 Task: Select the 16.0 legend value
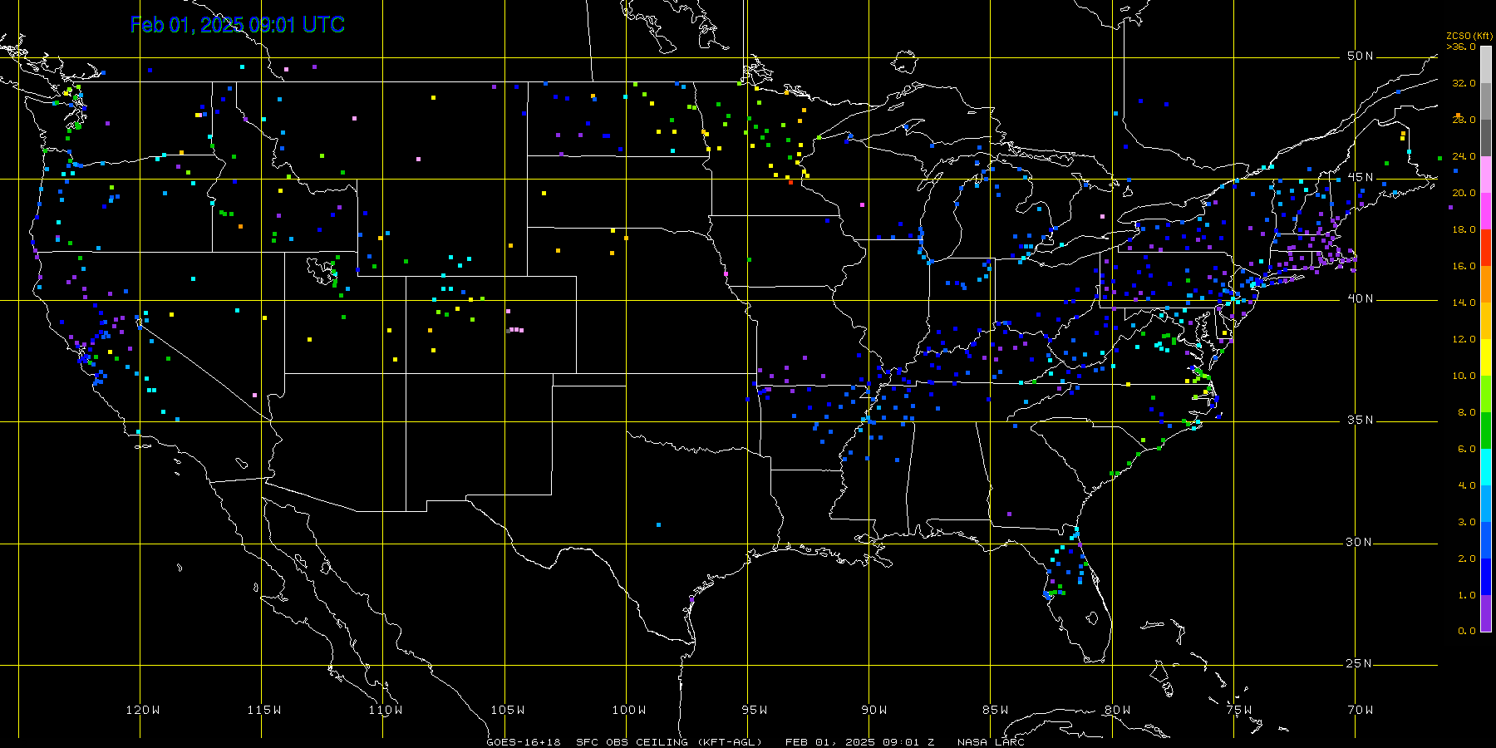pos(1464,266)
